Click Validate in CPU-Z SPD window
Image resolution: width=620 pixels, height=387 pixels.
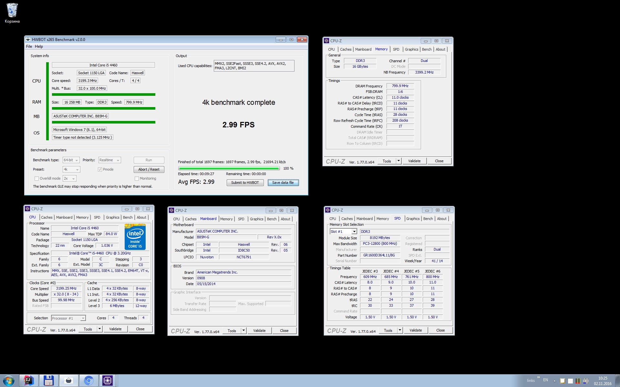416,330
